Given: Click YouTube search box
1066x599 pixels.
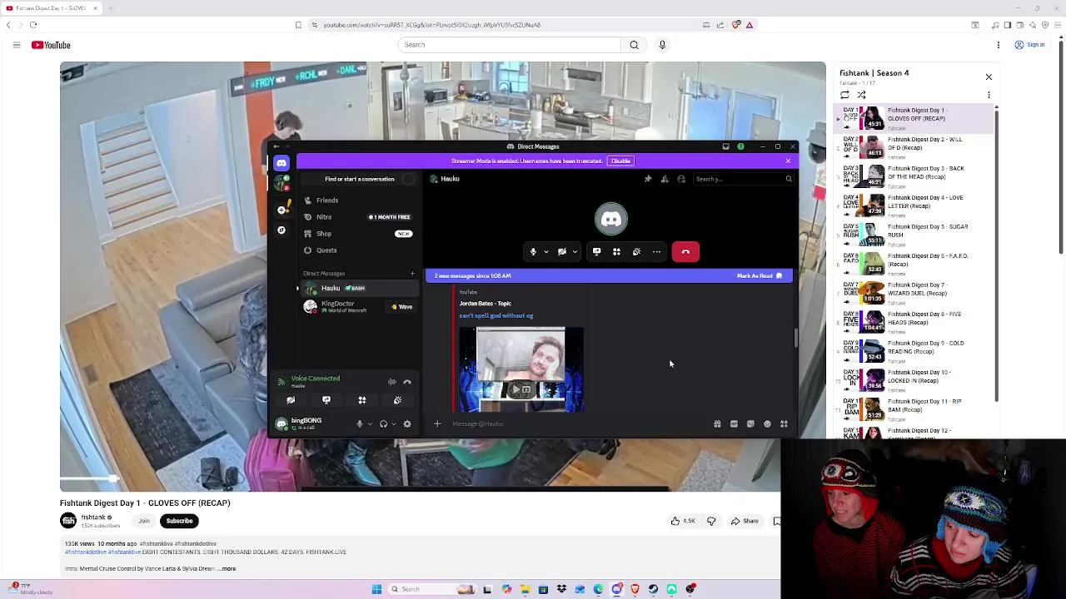Looking at the screenshot, I should click(509, 45).
